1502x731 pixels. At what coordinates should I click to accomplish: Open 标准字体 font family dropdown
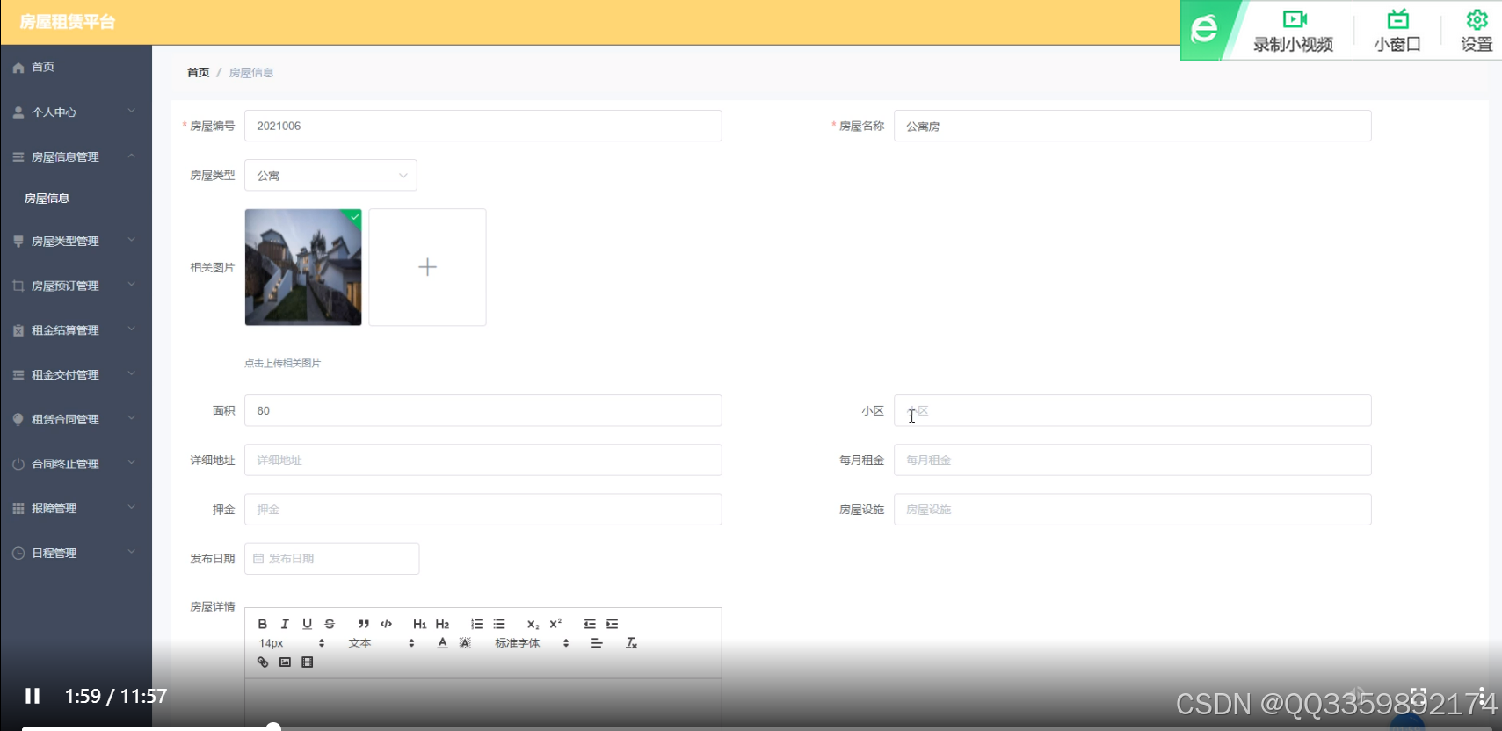(533, 643)
